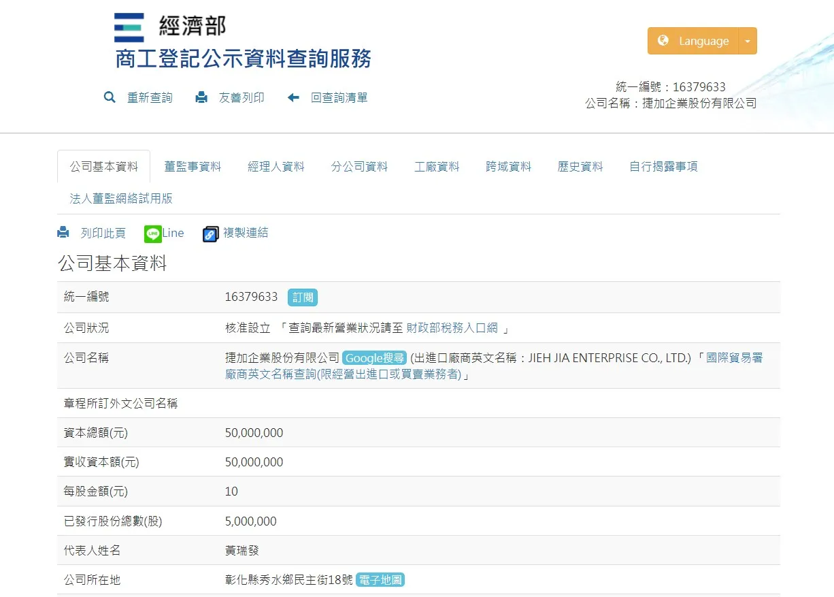The height and width of the screenshot is (597, 834).
Task: Open the 分公司資料 tab
Action: pyautogui.click(x=359, y=166)
